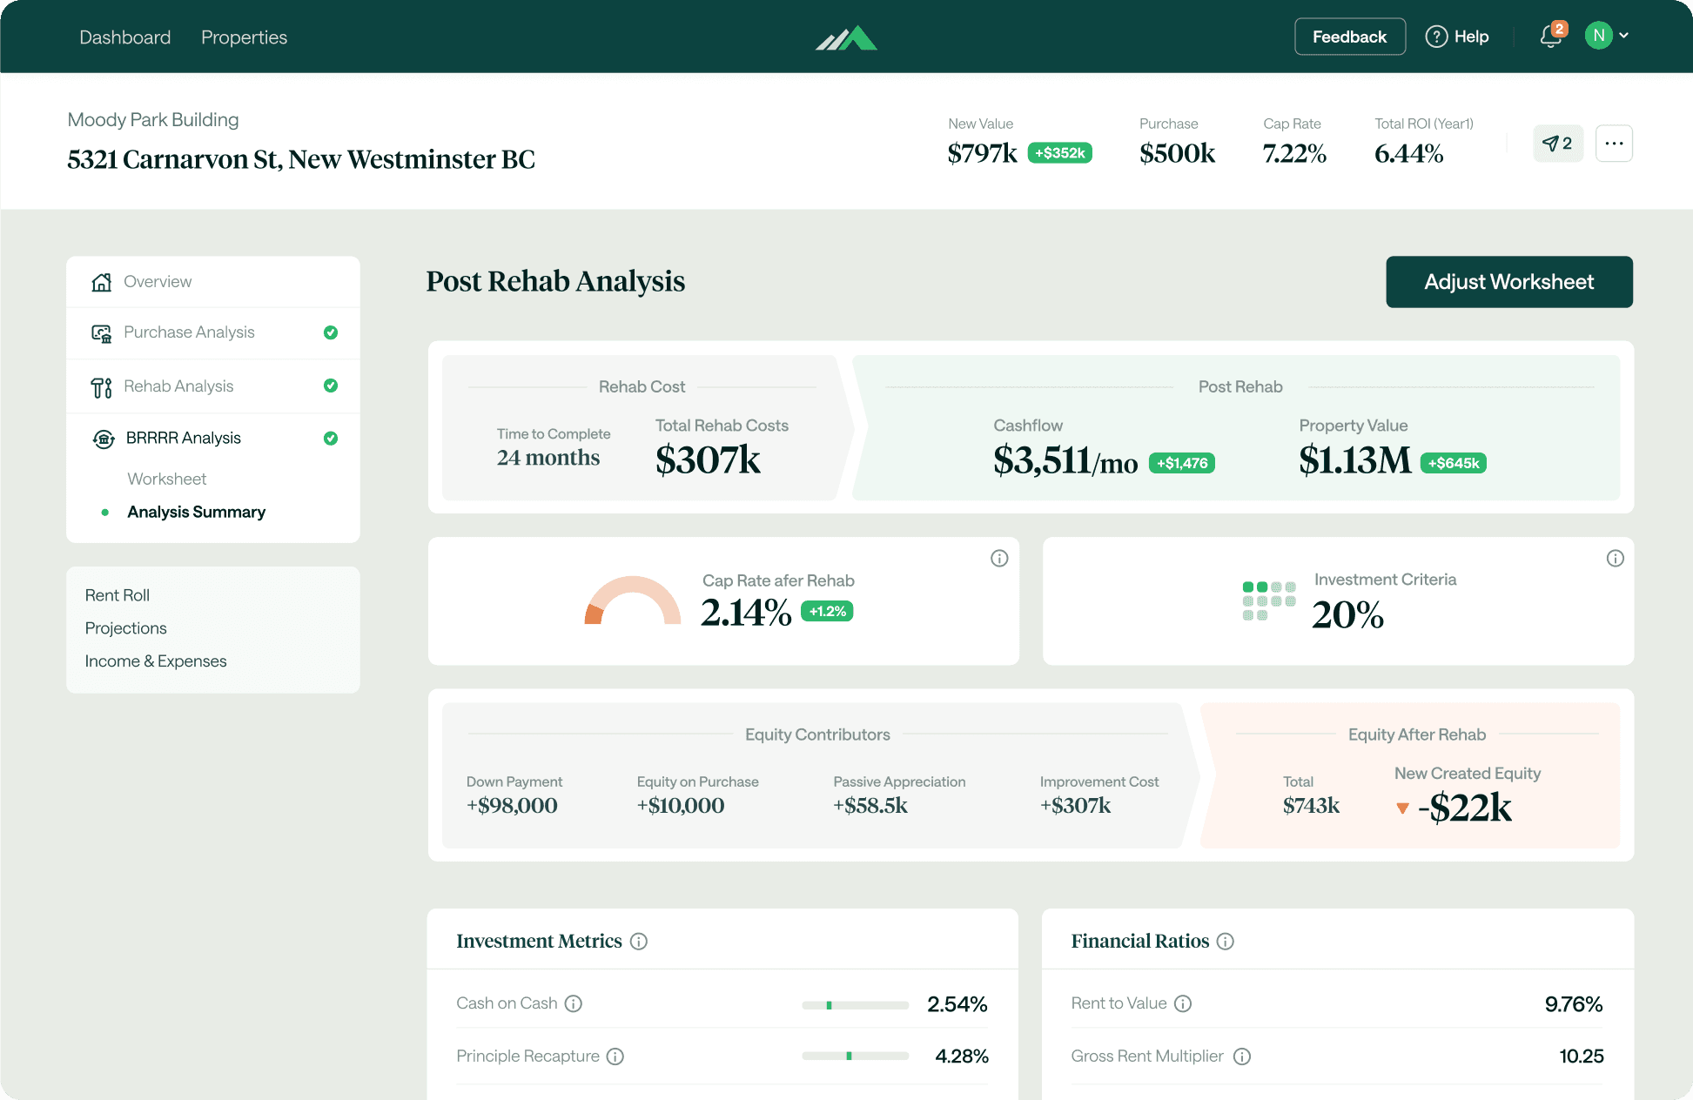Click the +1.2% cap rate badge
The width and height of the screenshot is (1693, 1100).
(826, 611)
